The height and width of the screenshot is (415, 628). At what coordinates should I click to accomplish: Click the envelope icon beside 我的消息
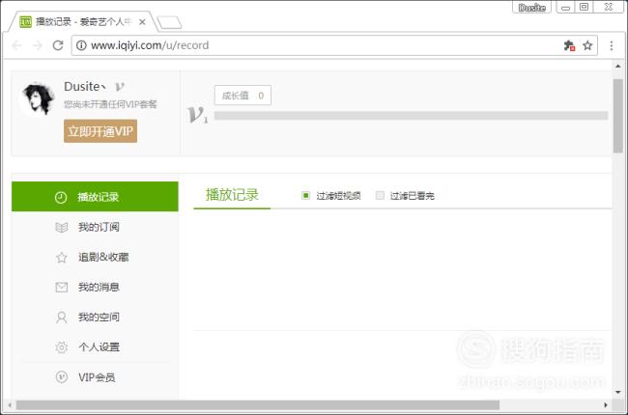click(61, 288)
